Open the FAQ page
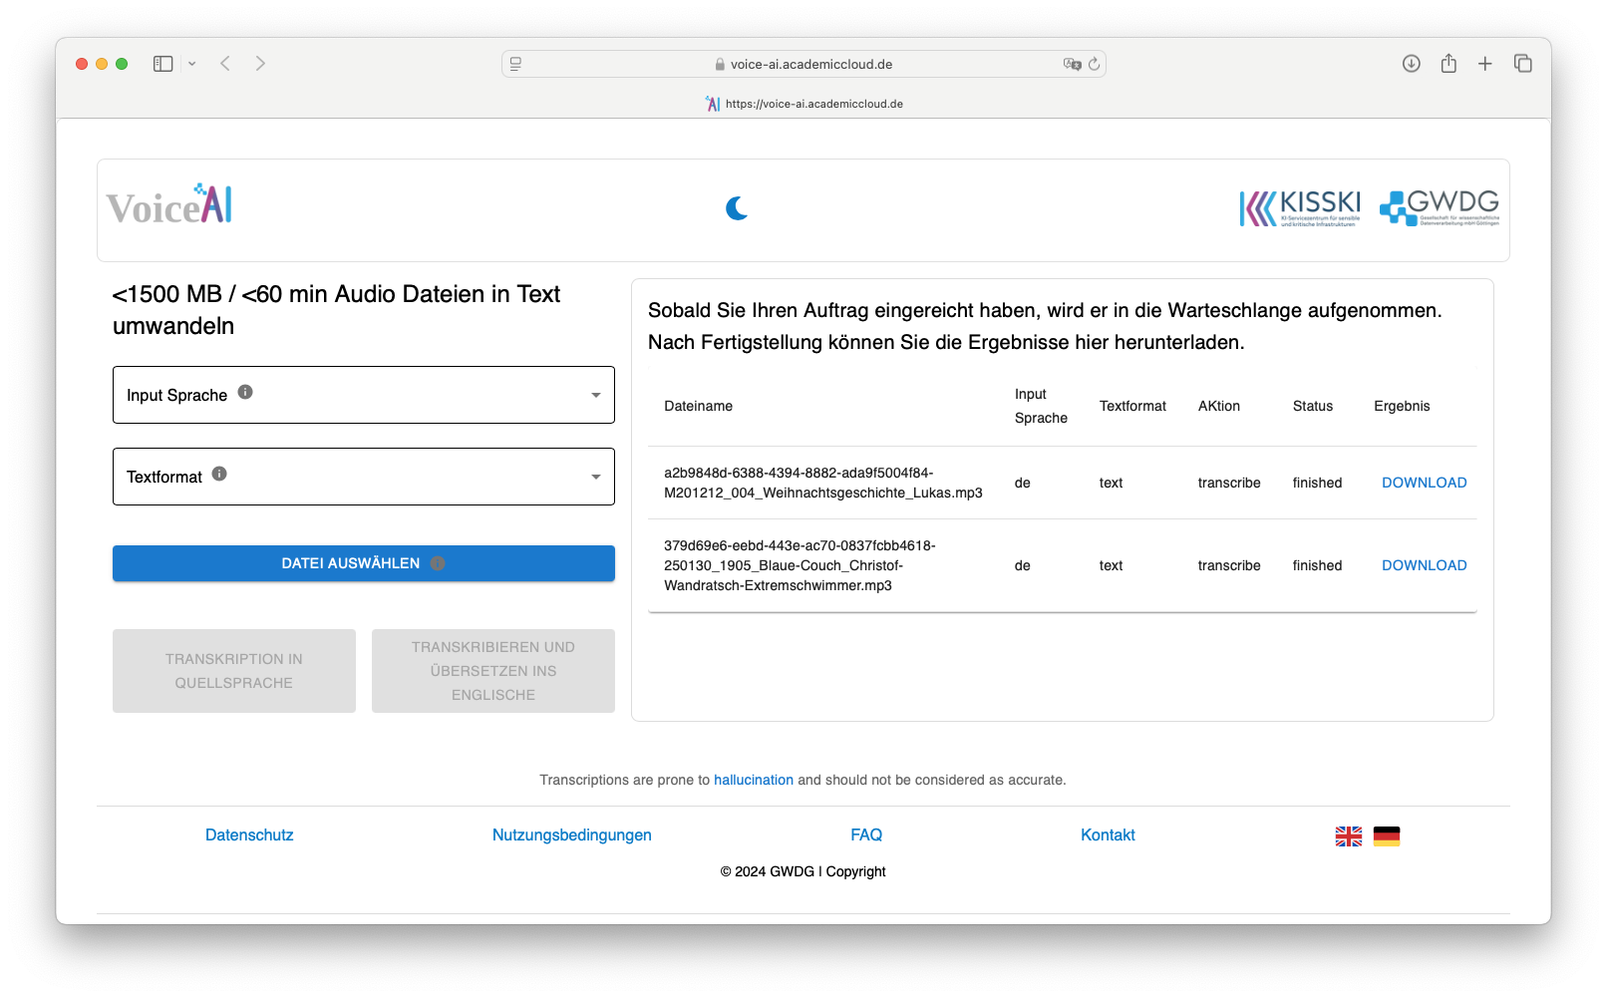The width and height of the screenshot is (1607, 998). tap(866, 834)
